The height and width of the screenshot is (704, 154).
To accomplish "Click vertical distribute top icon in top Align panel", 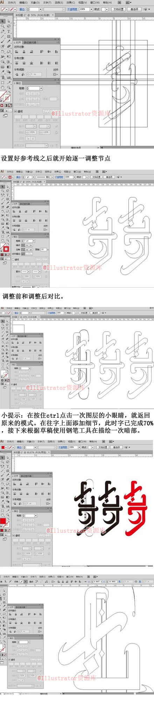I will pyautogui.click(x=16, y=63).
